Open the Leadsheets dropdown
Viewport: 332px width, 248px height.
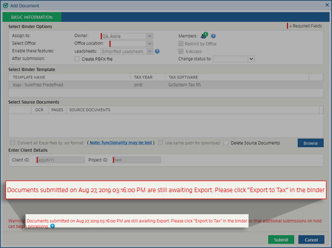pyautogui.click(x=149, y=51)
